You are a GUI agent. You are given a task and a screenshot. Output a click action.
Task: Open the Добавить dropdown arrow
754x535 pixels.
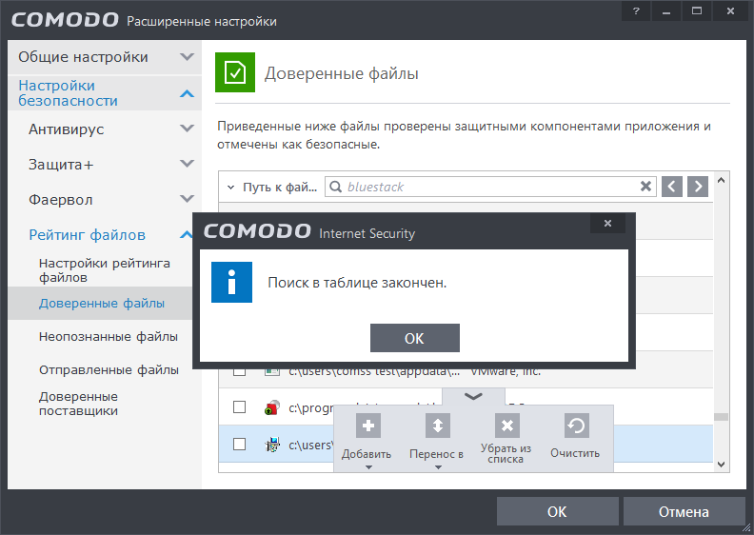368,467
